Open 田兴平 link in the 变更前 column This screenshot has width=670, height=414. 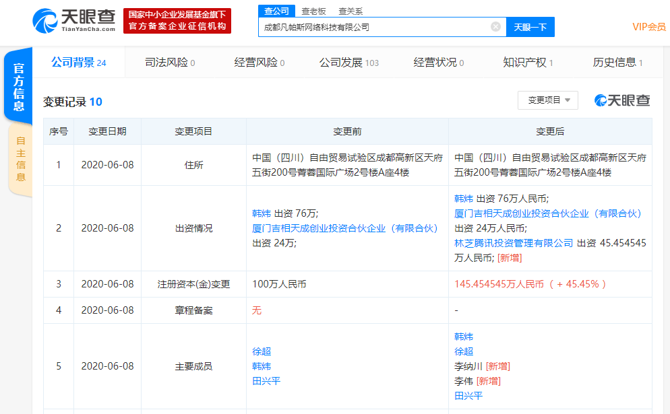click(x=266, y=381)
